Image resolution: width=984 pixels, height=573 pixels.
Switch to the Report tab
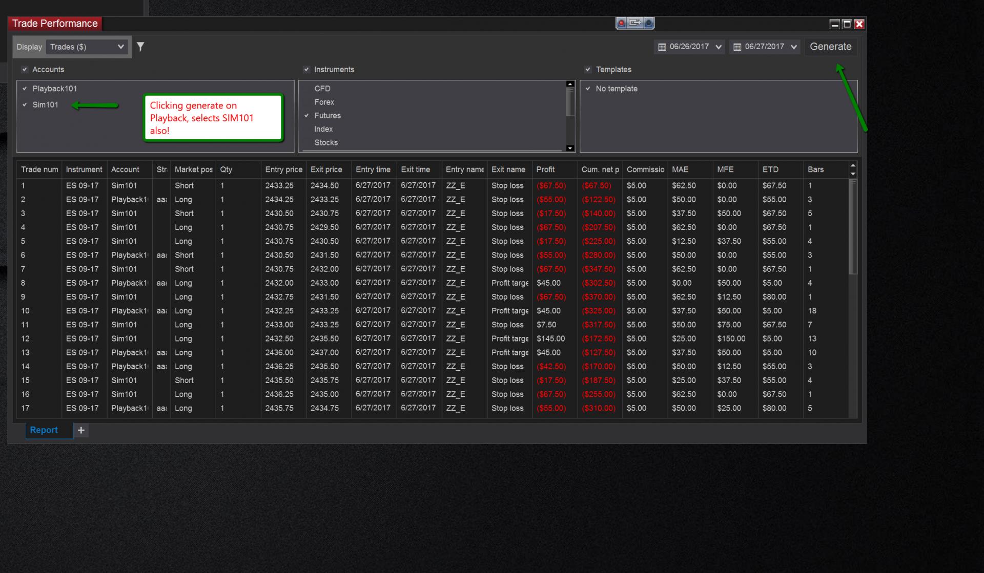44,430
